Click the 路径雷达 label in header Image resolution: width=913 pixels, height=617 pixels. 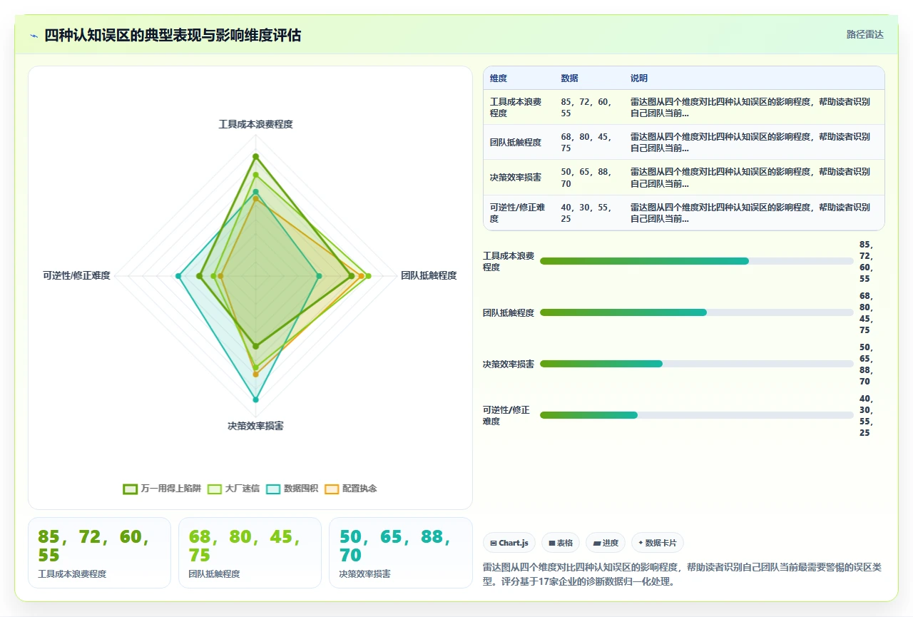point(865,34)
